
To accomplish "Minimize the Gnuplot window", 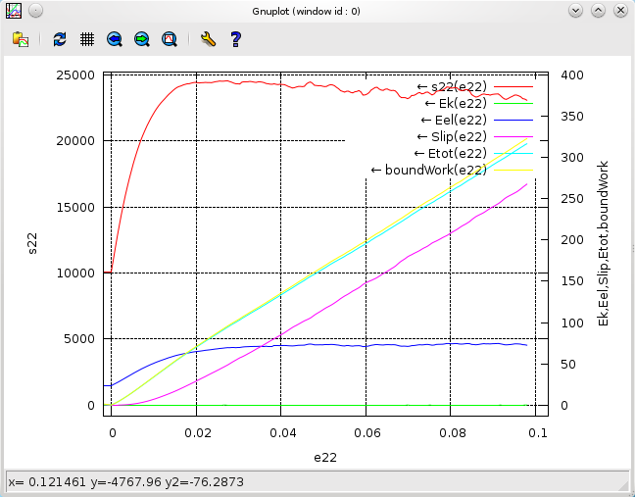I will click(575, 10).
